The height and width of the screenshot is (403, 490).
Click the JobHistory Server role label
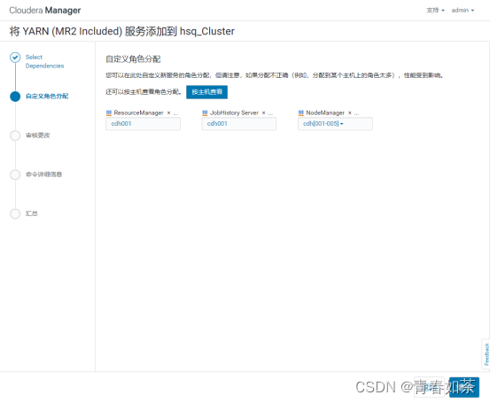coord(234,112)
